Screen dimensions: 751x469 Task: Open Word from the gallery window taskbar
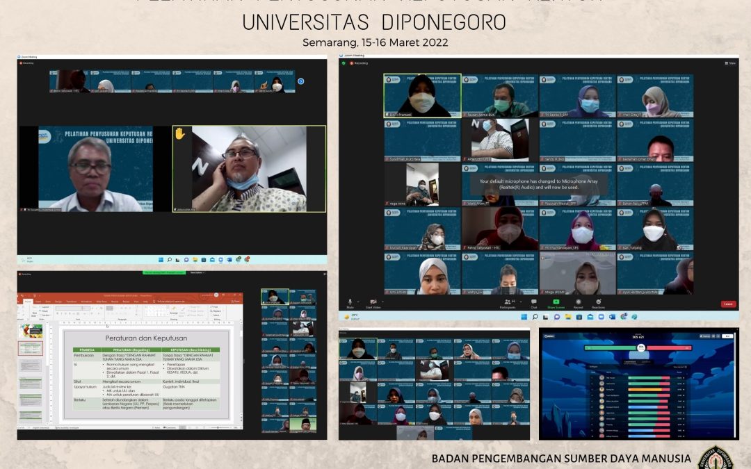612,317
